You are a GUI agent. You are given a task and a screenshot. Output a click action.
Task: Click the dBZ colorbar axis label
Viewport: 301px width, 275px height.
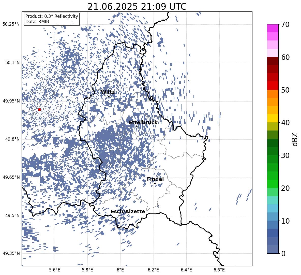point(295,139)
